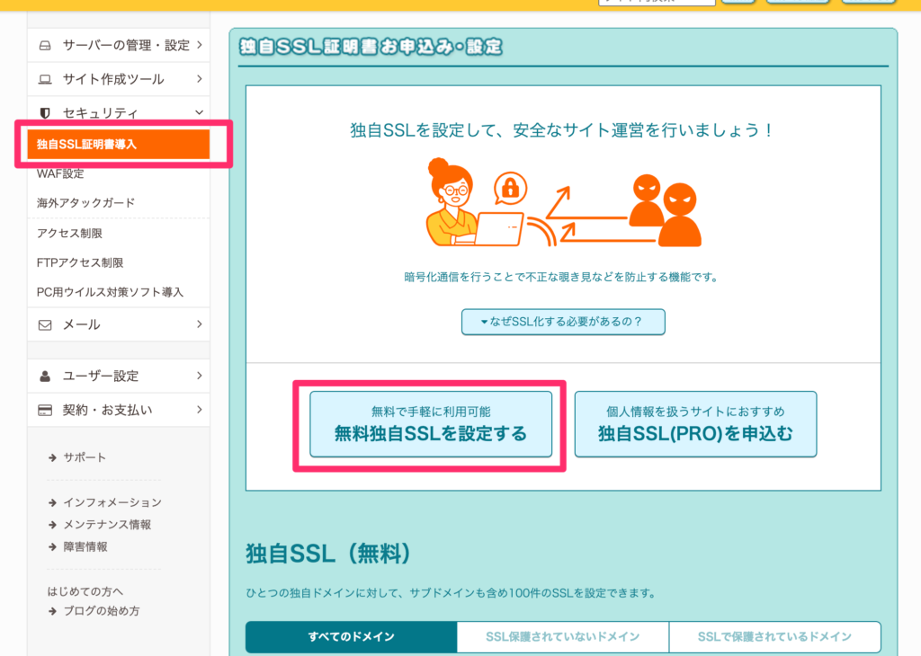The image size is (921, 656).
Task: Expand the サーバーの管理・設定 menu chevron
Action: pos(199,44)
